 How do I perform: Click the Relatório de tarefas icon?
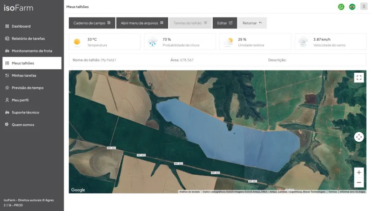[x=7, y=39]
